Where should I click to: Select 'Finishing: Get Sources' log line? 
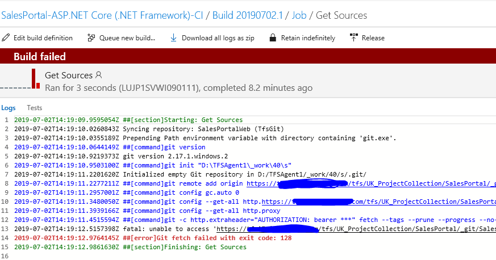pyautogui.click(x=130, y=247)
